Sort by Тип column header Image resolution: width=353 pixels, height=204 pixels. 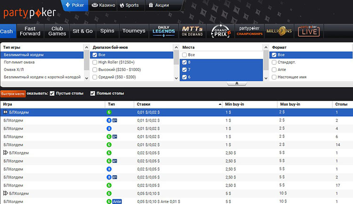pos(120,104)
